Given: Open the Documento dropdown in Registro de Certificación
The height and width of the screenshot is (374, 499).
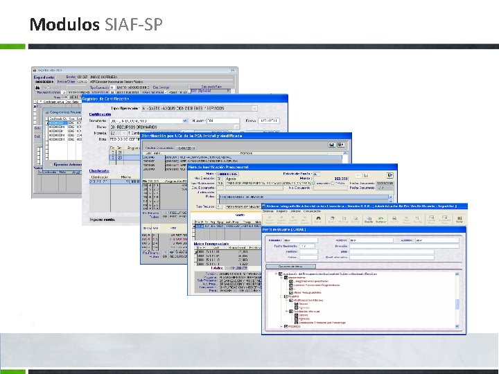Looking at the screenshot, I should (185, 121).
